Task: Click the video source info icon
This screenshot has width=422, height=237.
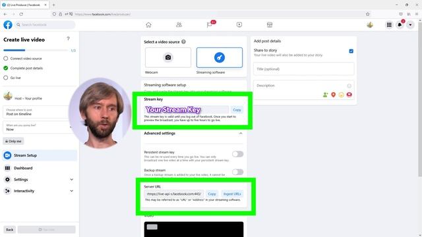Action: coord(183,41)
